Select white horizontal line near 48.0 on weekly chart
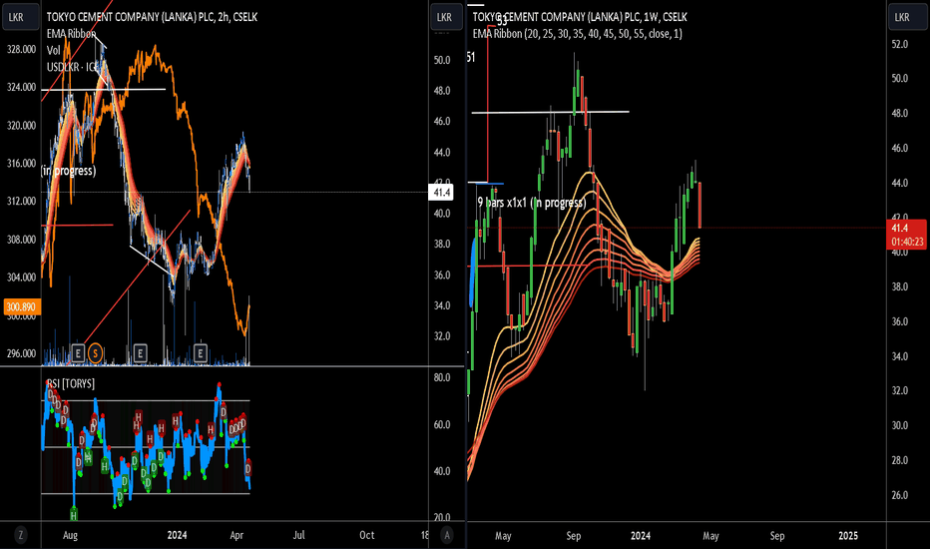Screen dimensions: 930x549 pyautogui.click(x=550, y=112)
